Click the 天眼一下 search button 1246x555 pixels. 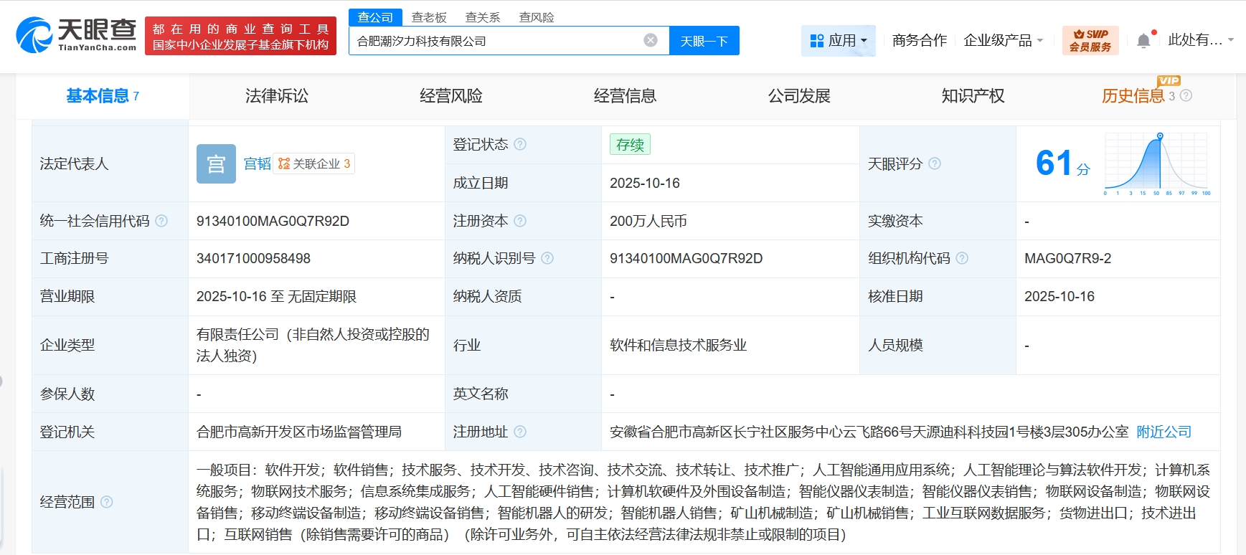704,41
